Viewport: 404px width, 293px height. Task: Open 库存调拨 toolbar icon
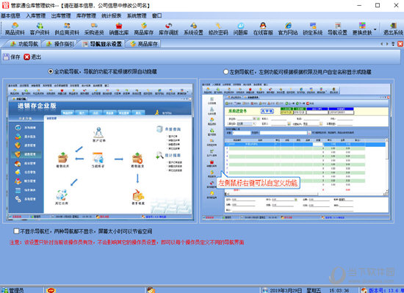click(x=168, y=29)
